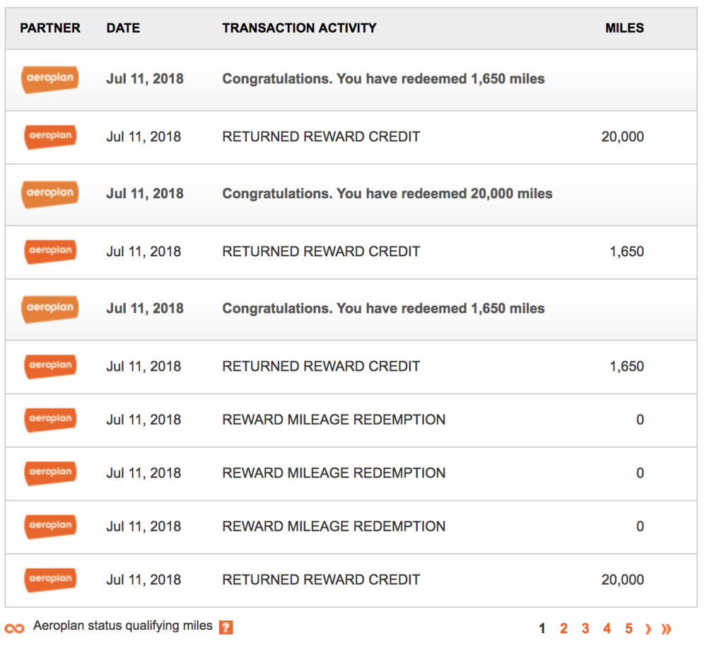Screen dimensions: 707x646
Task: Navigate to page 4 of transactions
Action: click(607, 628)
